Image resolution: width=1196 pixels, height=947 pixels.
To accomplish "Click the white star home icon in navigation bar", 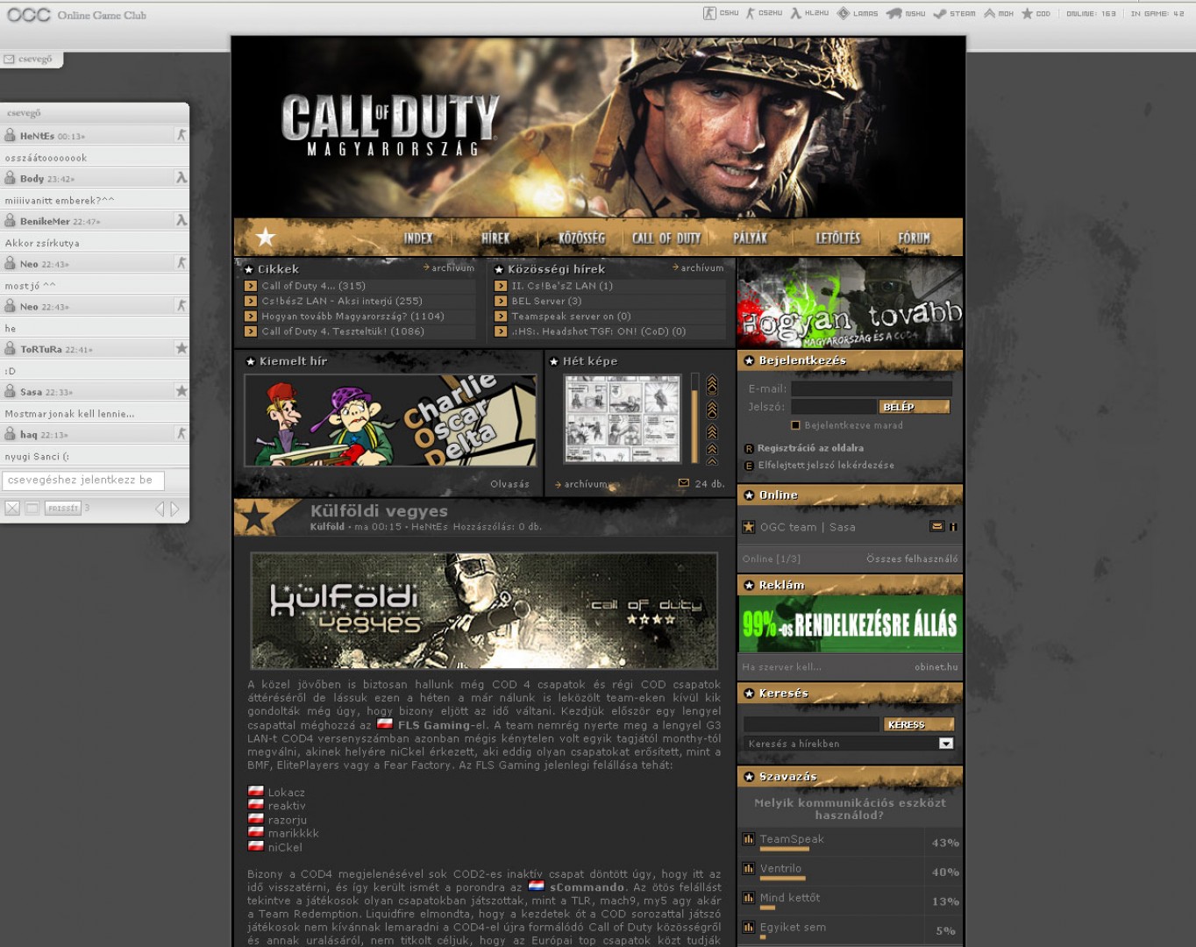I will click(266, 237).
